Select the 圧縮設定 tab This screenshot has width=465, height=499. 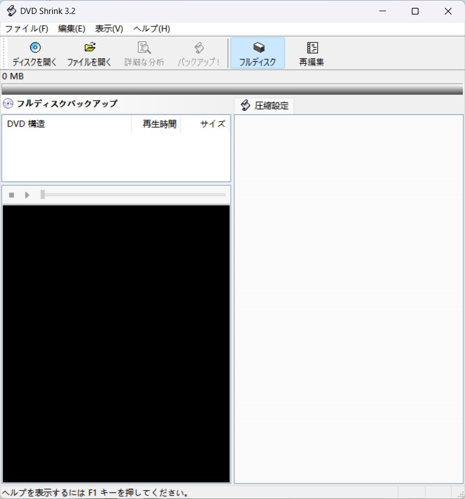coord(264,106)
